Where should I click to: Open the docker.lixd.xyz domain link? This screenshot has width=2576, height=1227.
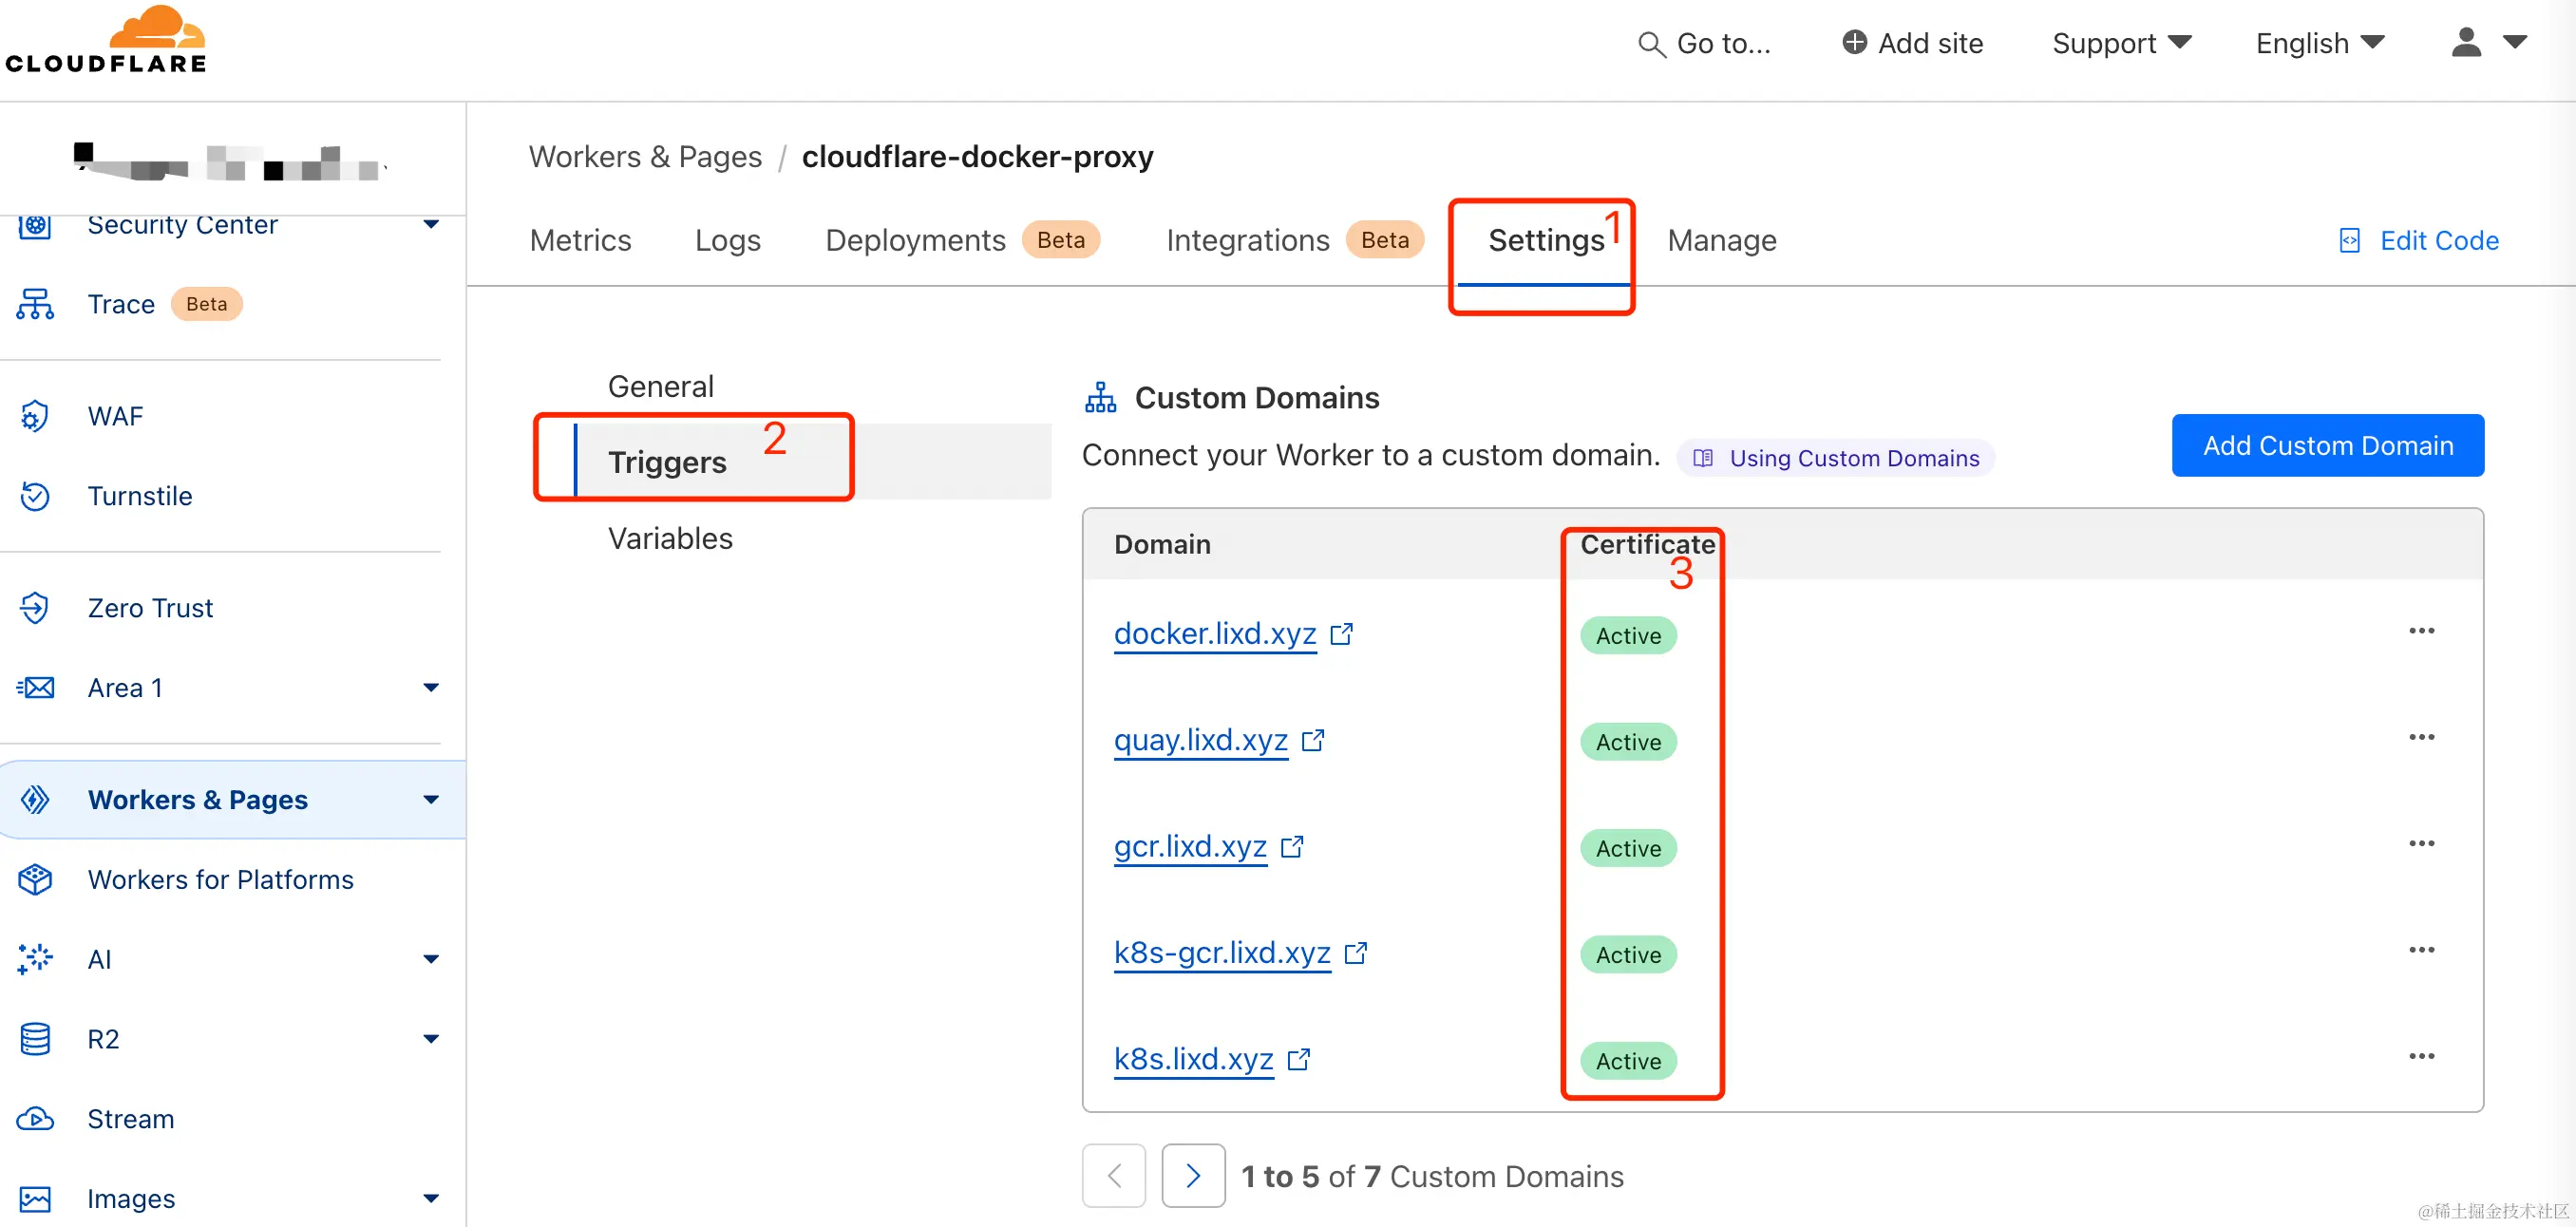point(1215,634)
